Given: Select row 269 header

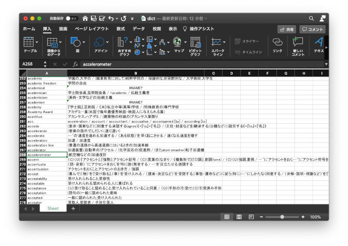Looking at the screenshot, I should pos(23,160).
